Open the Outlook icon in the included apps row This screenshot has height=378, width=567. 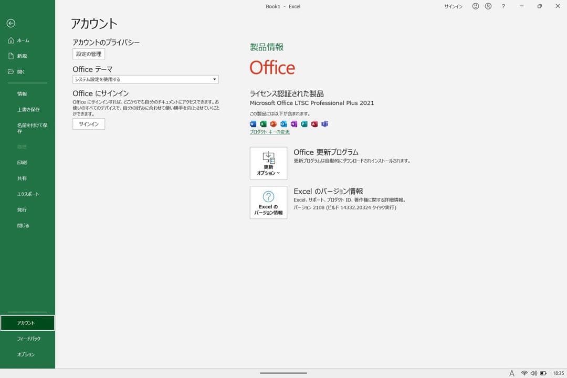[284, 124]
